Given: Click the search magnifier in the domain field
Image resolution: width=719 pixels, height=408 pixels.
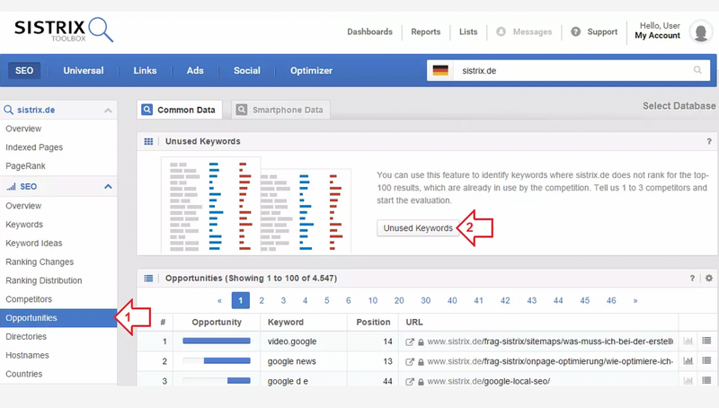Looking at the screenshot, I should click(x=697, y=70).
